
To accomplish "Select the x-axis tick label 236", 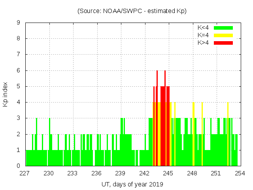I will 96,173.
